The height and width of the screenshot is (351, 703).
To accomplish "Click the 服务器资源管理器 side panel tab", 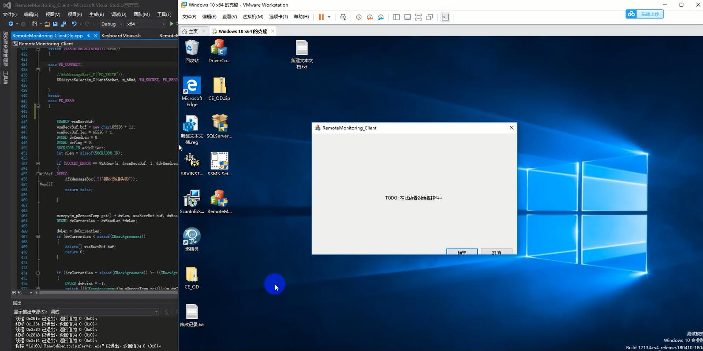I will (x=6, y=49).
